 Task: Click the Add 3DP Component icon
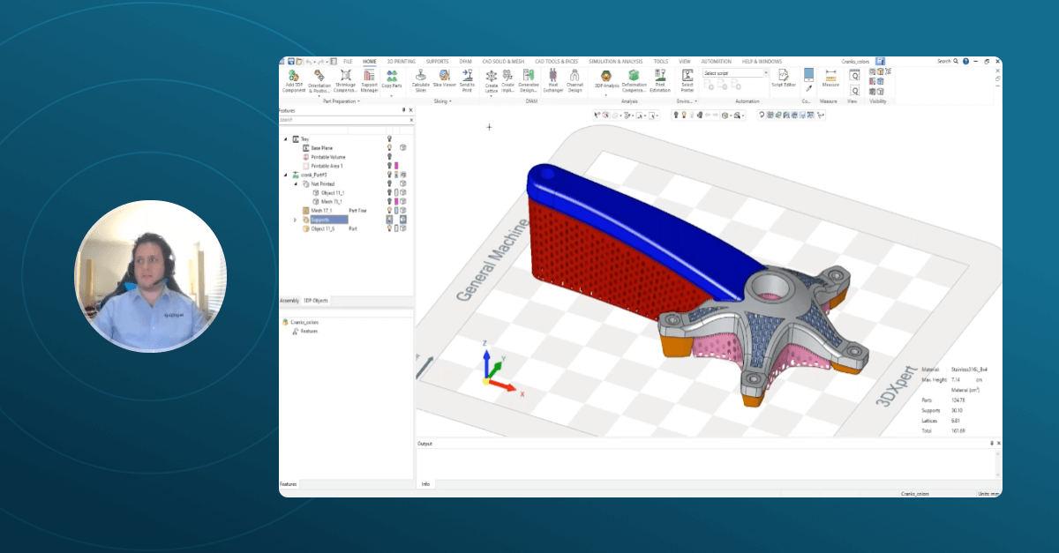point(294,78)
